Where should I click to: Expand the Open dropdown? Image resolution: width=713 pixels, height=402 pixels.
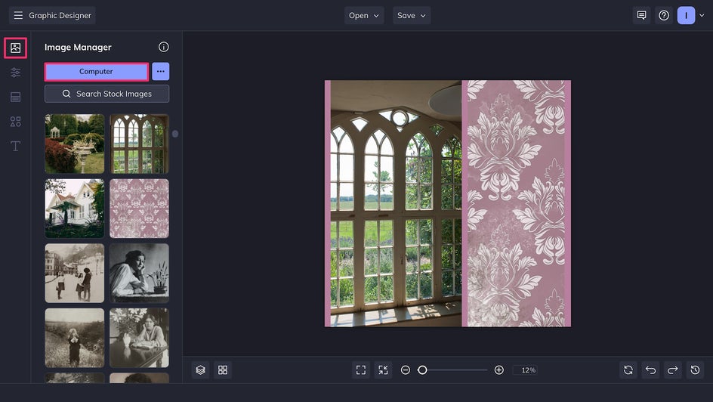coord(364,15)
